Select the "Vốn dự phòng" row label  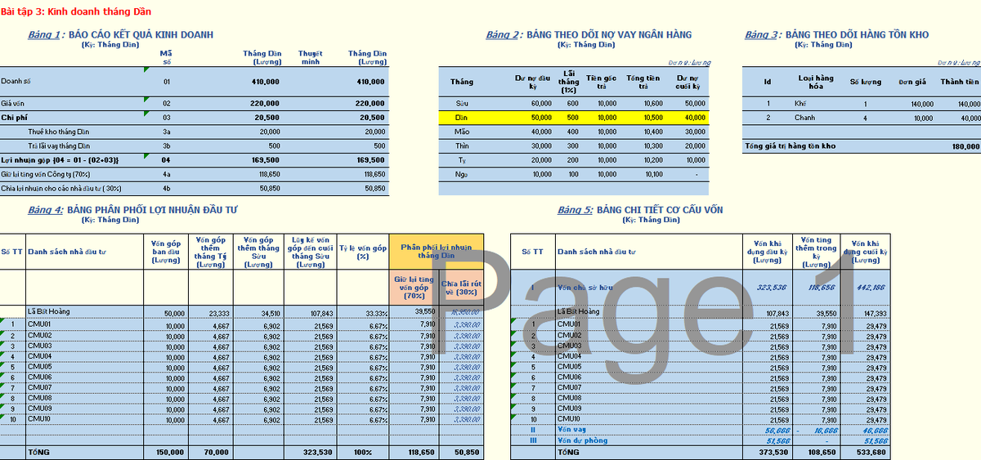577,440
